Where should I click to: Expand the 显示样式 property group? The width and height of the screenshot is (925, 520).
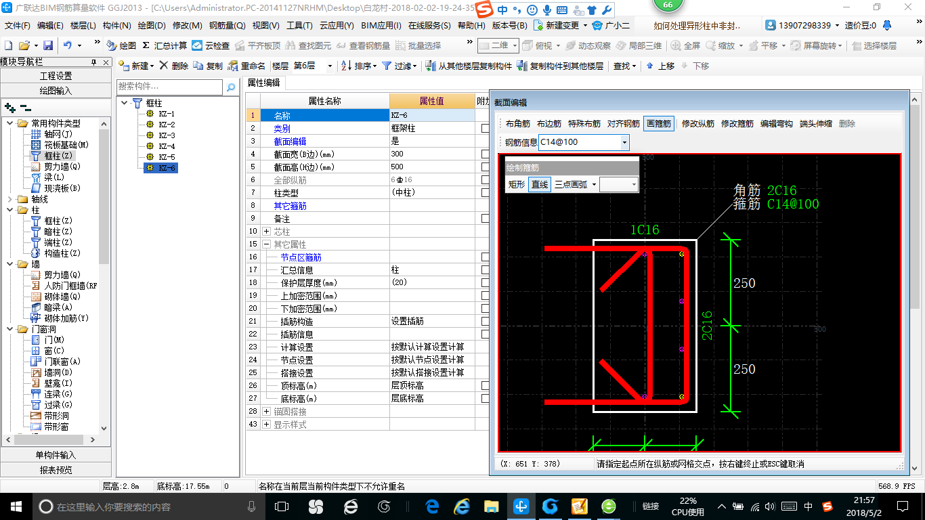tap(265, 425)
